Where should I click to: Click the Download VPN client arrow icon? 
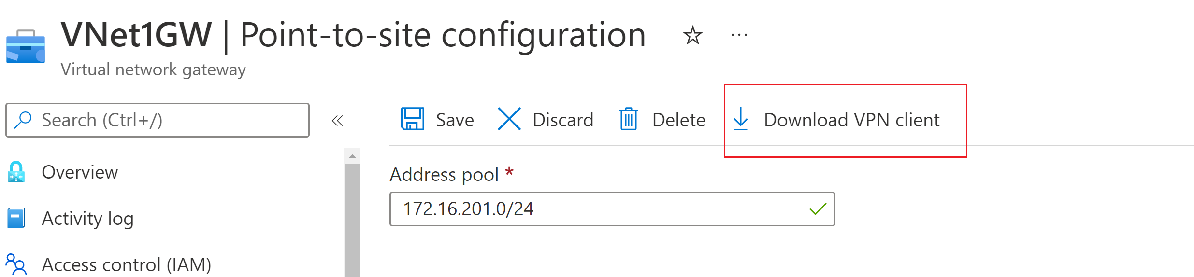click(740, 119)
